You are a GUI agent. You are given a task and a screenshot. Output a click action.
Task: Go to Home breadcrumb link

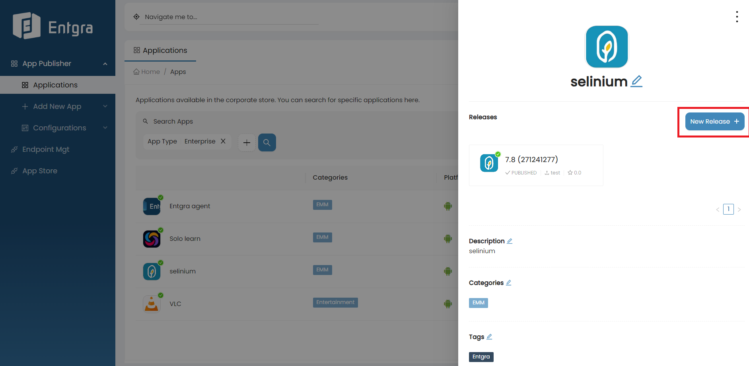(146, 72)
